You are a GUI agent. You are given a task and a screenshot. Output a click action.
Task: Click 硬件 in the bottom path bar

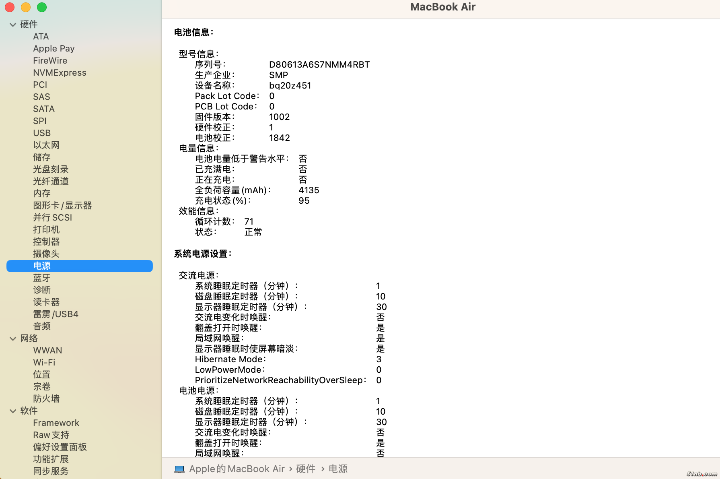point(306,469)
